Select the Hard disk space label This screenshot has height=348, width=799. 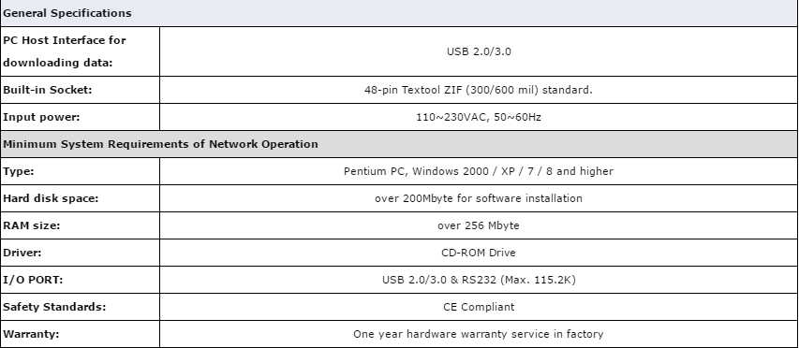click(x=51, y=198)
